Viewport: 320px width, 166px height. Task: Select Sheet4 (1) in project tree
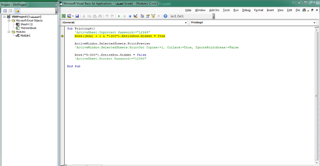26,24
